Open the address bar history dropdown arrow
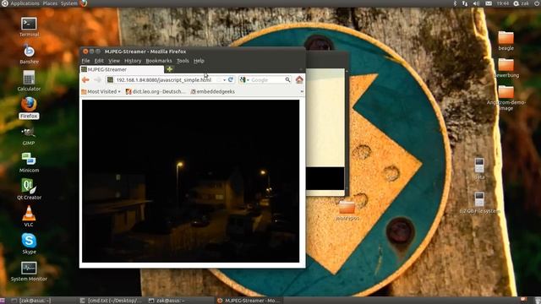Viewport: 541px width, 304px height. [224, 80]
